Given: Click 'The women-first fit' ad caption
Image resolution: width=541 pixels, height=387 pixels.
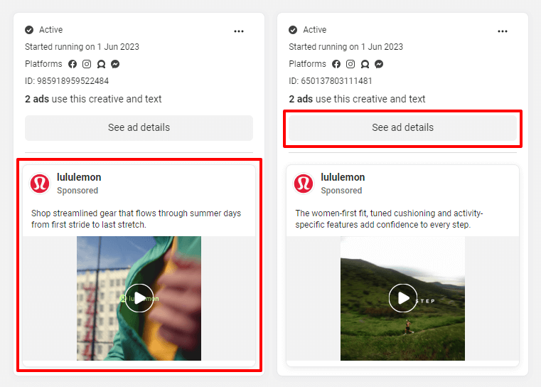Looking at the screenshot, I should coord(389,219).
